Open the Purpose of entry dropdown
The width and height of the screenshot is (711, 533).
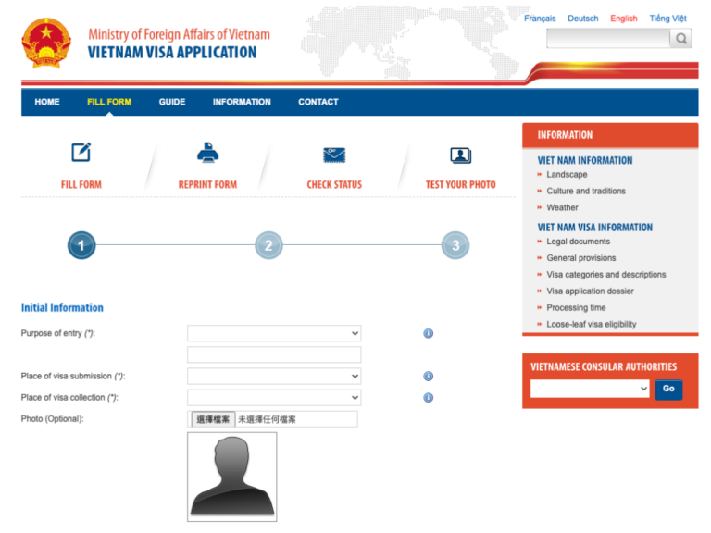(274, 333)
